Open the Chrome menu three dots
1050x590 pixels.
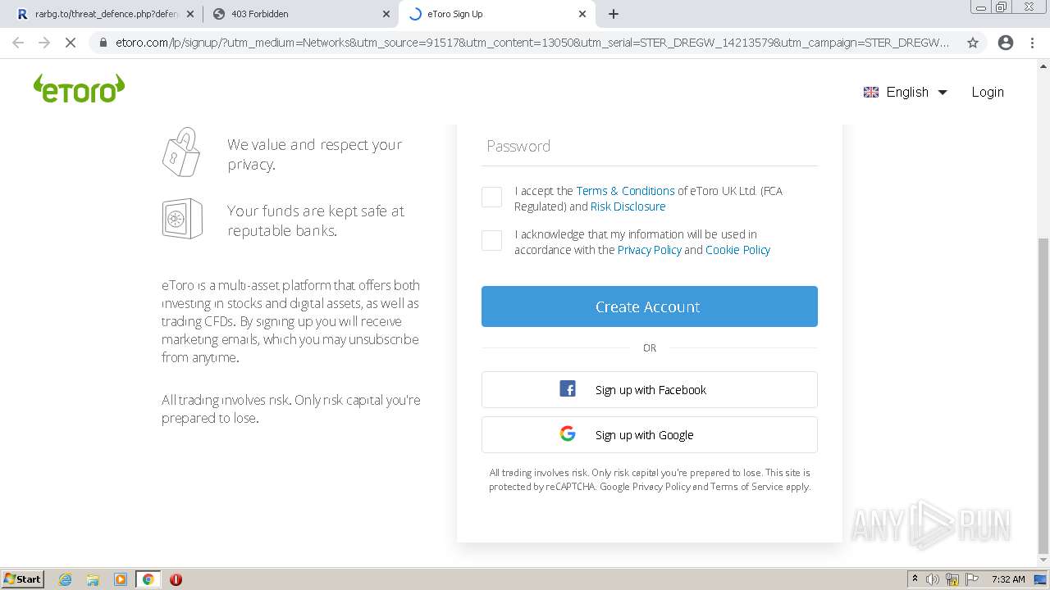[x=1033, y=43]
